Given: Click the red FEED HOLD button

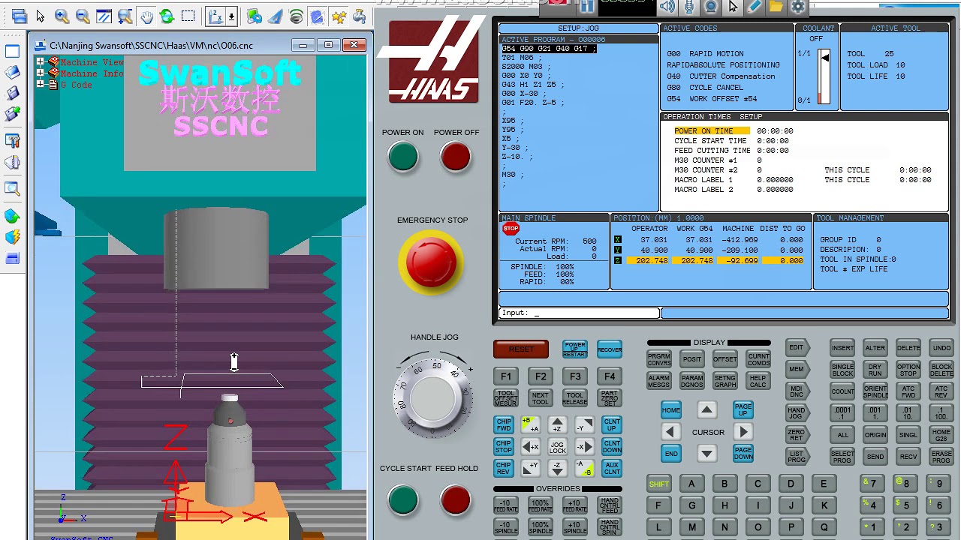Looking at the screenshot, I should point(456,500).
